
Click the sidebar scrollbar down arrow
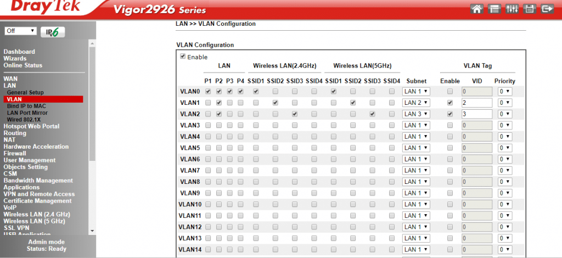click(x=92, y=231)
